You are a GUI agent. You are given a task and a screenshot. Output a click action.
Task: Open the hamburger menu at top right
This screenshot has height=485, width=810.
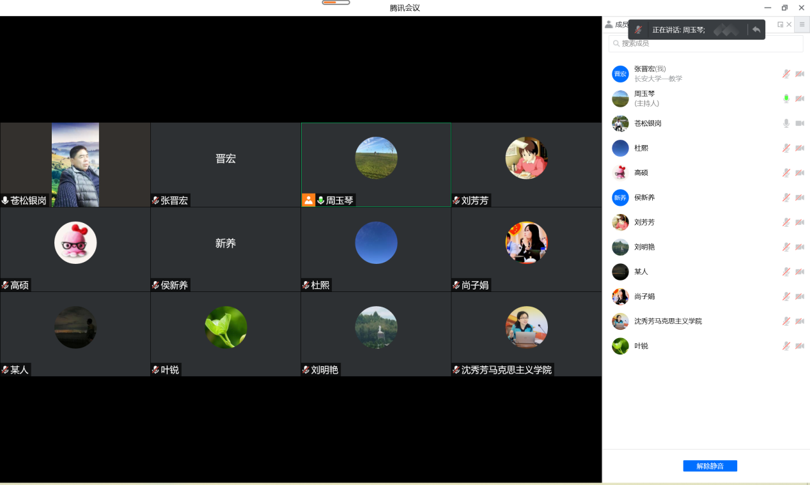point(802,24)
